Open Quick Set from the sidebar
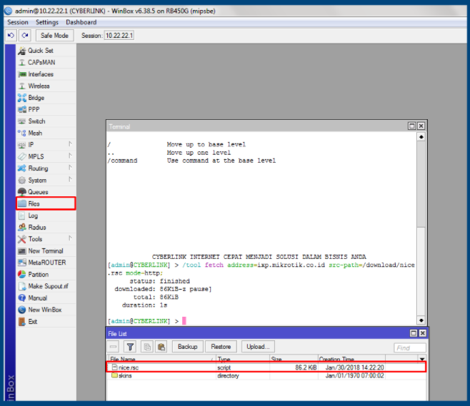Screen dimensions: 470x406 [46, 51]
